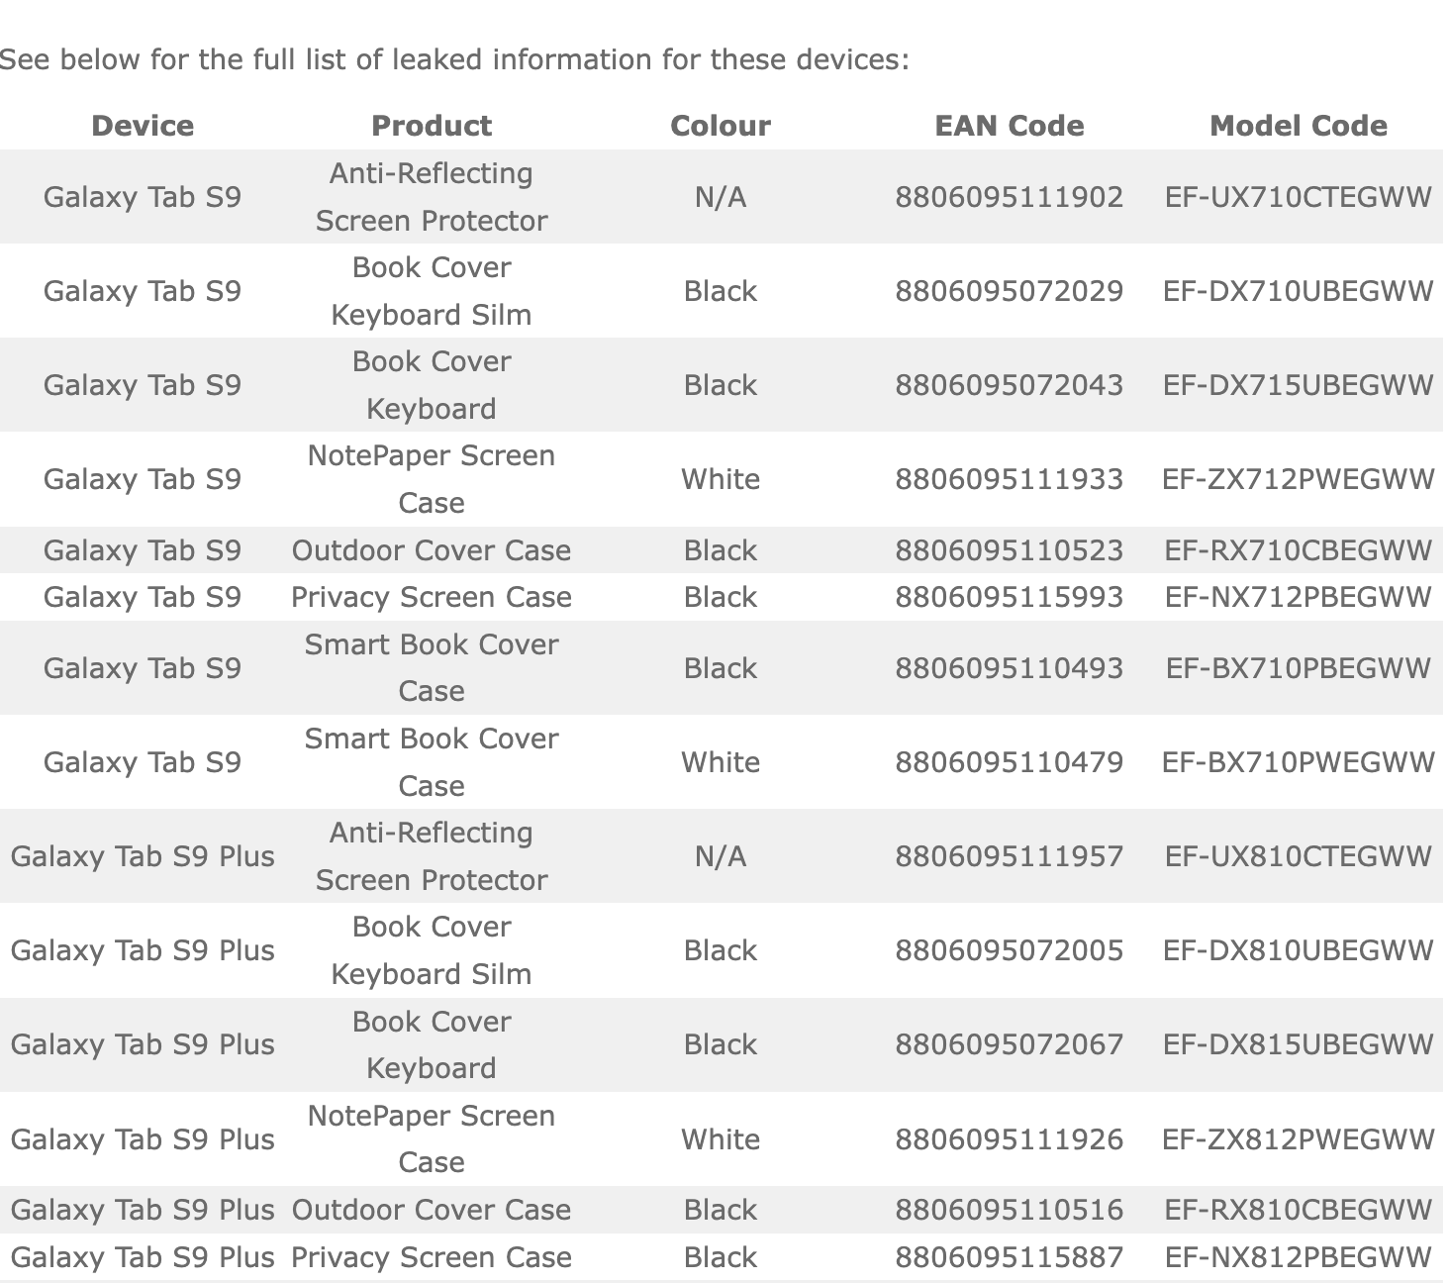Select model code EF-UX710CTEGWW
Image resolution: width=1449 pixels, height=1283 pixels.
tap(1299, 197)
